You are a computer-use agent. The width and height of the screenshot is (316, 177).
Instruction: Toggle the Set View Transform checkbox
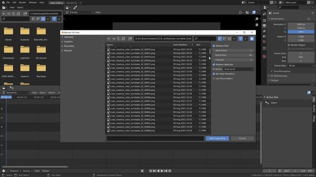[x=214, y=74]
